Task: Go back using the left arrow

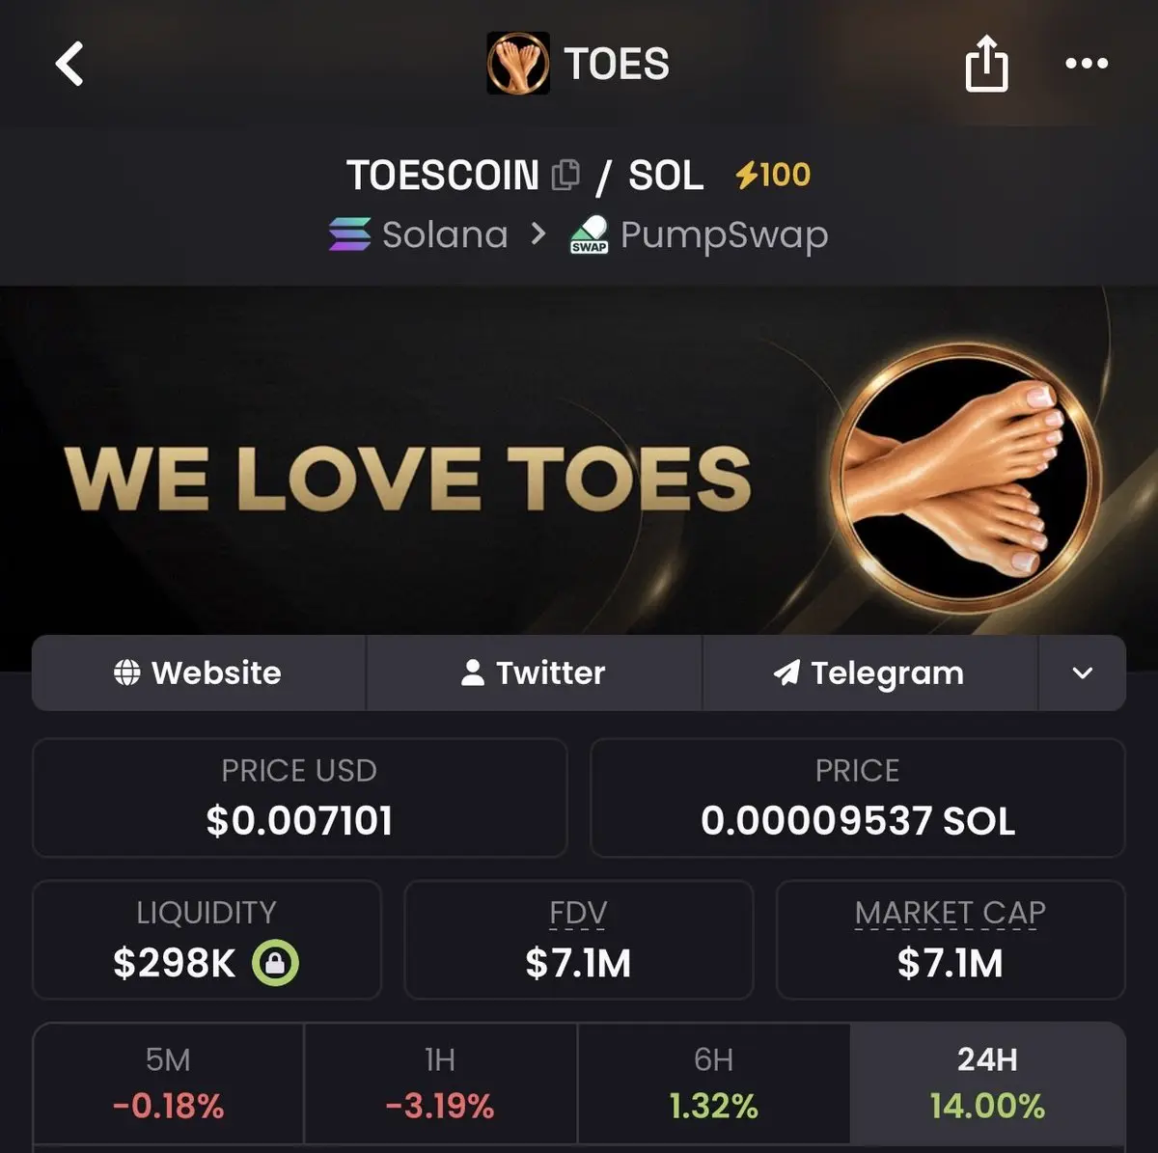Action: [69, 65]
